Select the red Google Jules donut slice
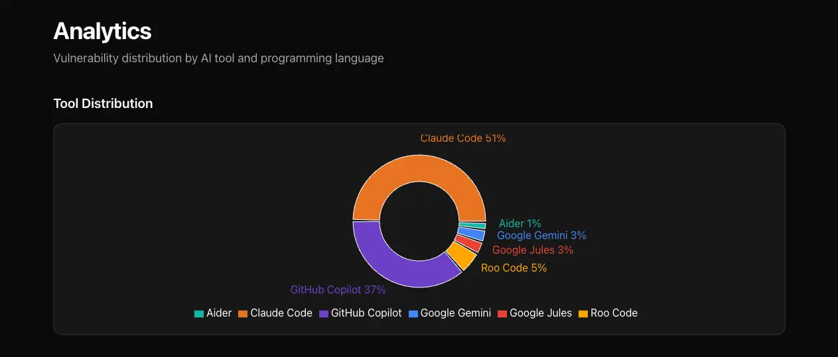The image size is (838, 357). point(469,244)
